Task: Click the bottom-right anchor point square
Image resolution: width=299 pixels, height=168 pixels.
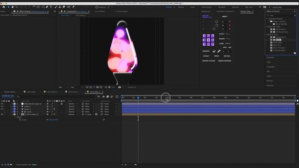Action: pyautogui.click(x=213, y=44)
